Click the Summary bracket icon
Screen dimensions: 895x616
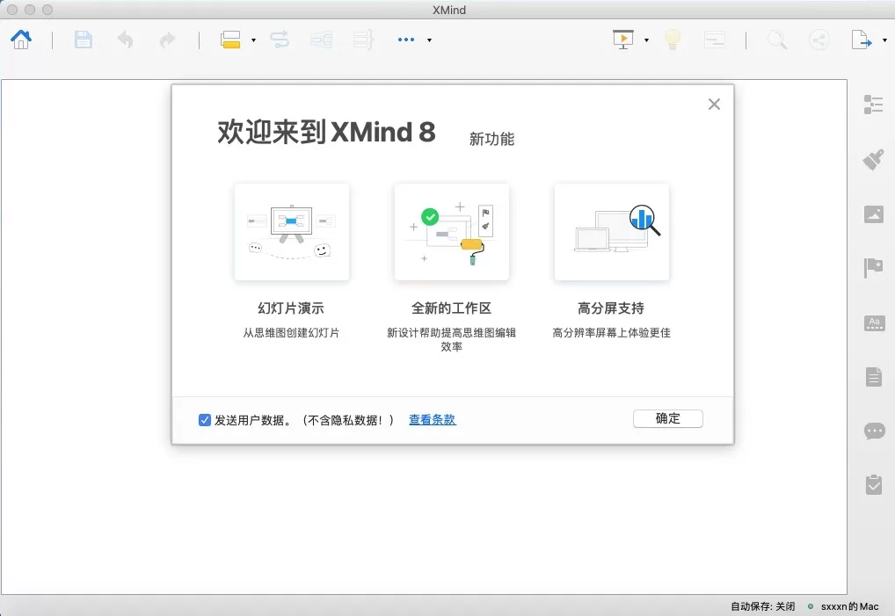[363, 40]
